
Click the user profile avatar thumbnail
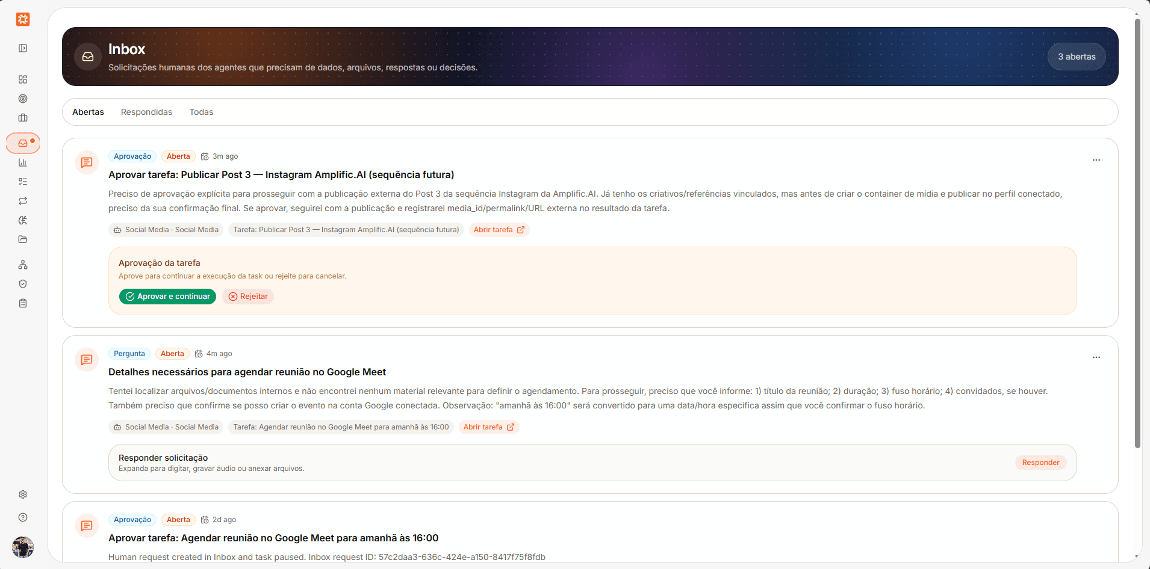pyautogui.click(x=23, y=547)
